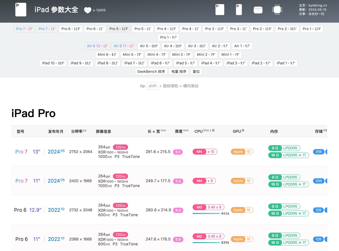Select the iPad 10 - 10.9" tag
The image size is (339, 251).
click(x=53, y=63)
